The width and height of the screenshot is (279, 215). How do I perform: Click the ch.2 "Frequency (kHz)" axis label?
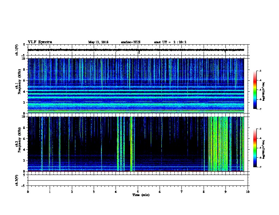tap(19, 140)
